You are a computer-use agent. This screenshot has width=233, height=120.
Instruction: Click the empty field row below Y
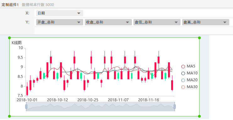134,31
